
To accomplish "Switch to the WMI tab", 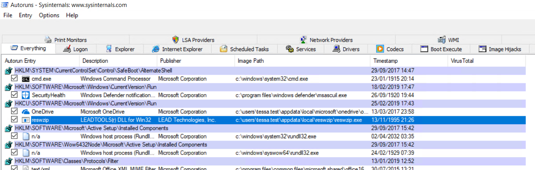I will 448,39.
